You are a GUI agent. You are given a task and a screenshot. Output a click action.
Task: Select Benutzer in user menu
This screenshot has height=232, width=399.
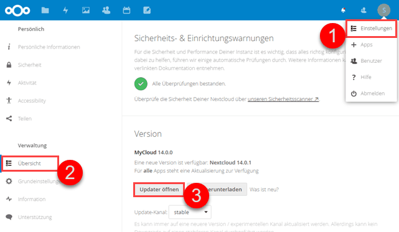pos(371,61)
